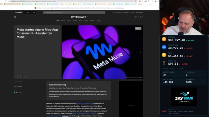Click the Brent Oil barrel icon
This screenshot has height=117, width=209.
(164, 63)
